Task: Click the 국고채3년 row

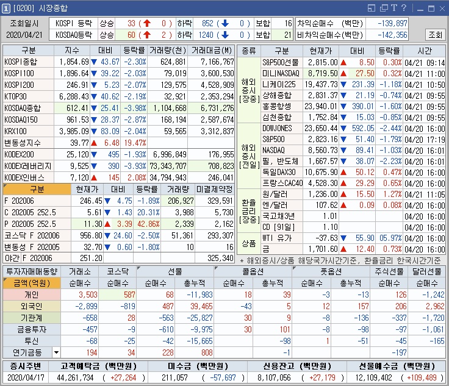Action: point(353,216)
